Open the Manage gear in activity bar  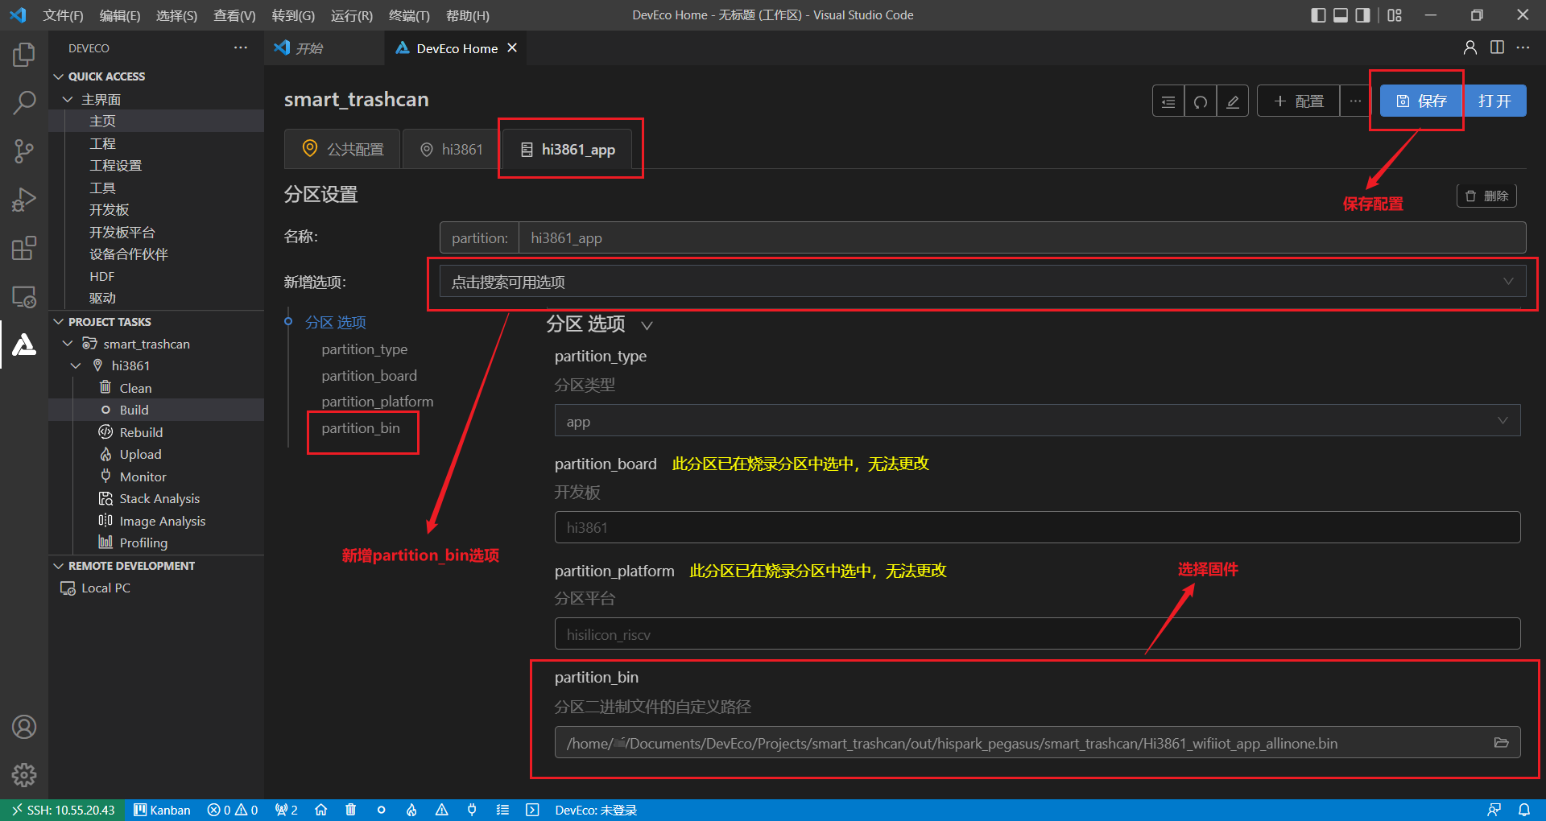pos(24,775)
